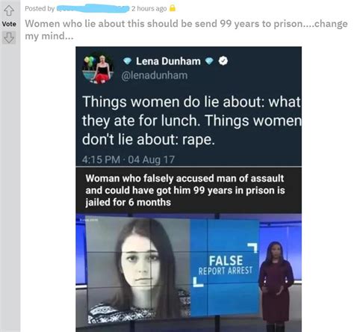The height and width of the screenshot is (332, 354).
Task: Click the diamond emoji before Lena Dunham's name
Action: pyautogui.click(x=127, y=61)
